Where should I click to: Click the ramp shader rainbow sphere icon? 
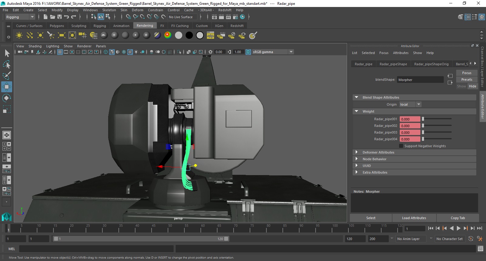[x=168, y=36]
